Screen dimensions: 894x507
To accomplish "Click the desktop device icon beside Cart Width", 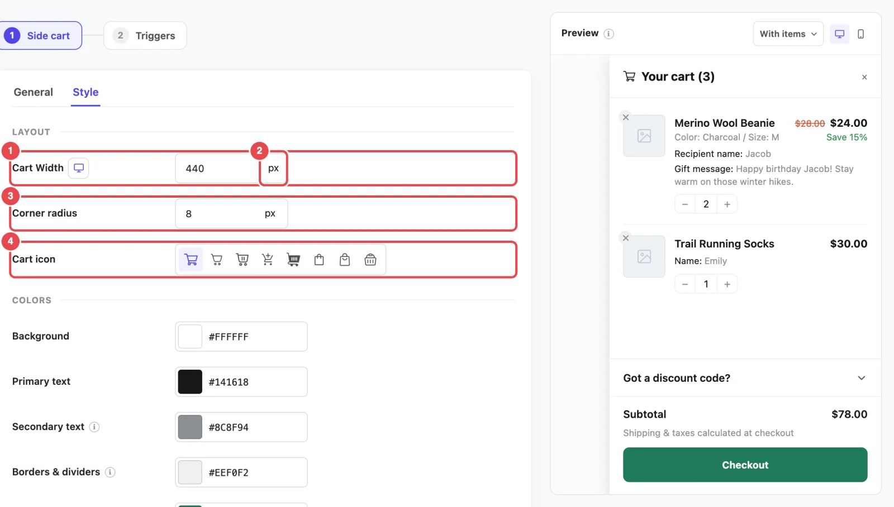I will pos(79,168).
